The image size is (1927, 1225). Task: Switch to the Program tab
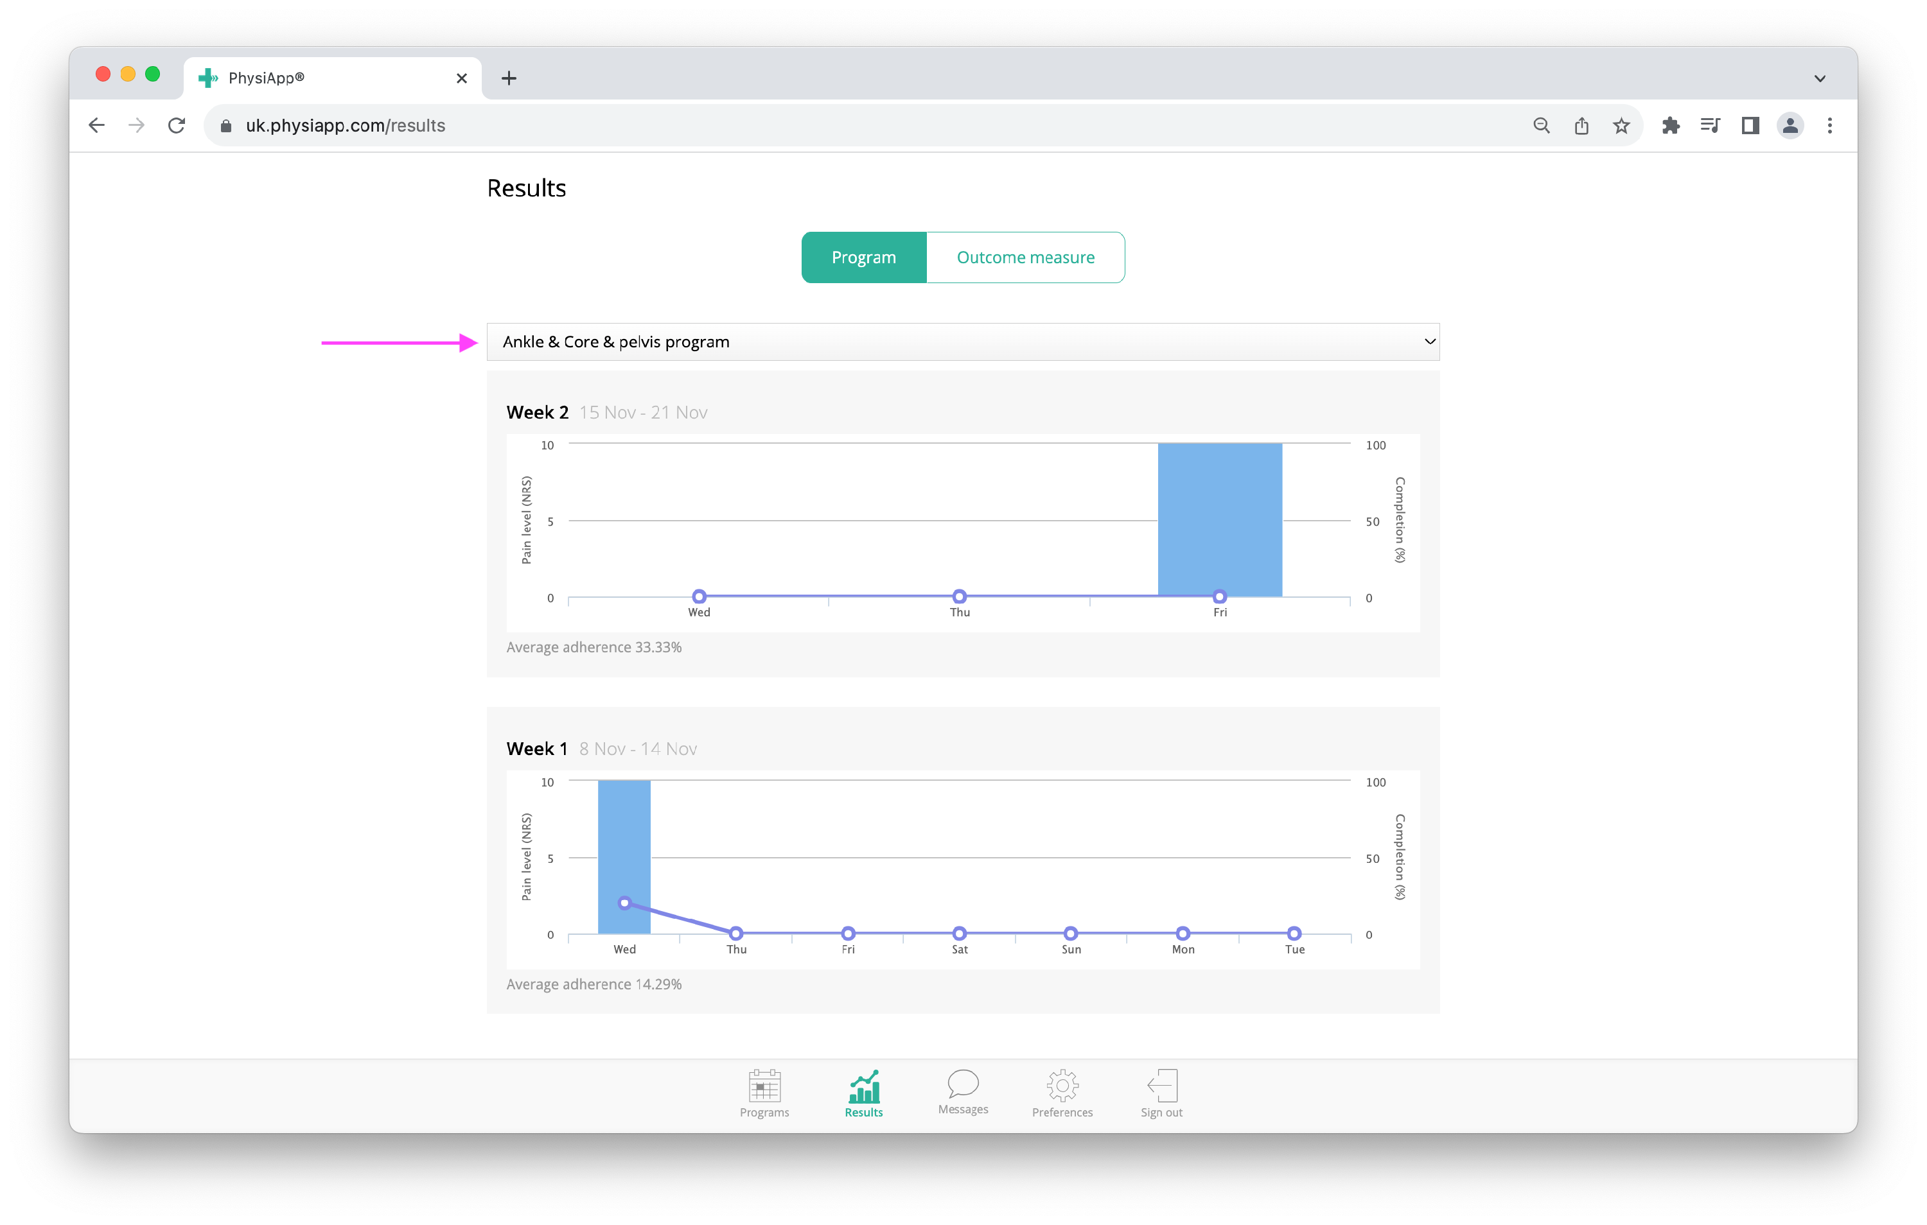tap(863, 257)
